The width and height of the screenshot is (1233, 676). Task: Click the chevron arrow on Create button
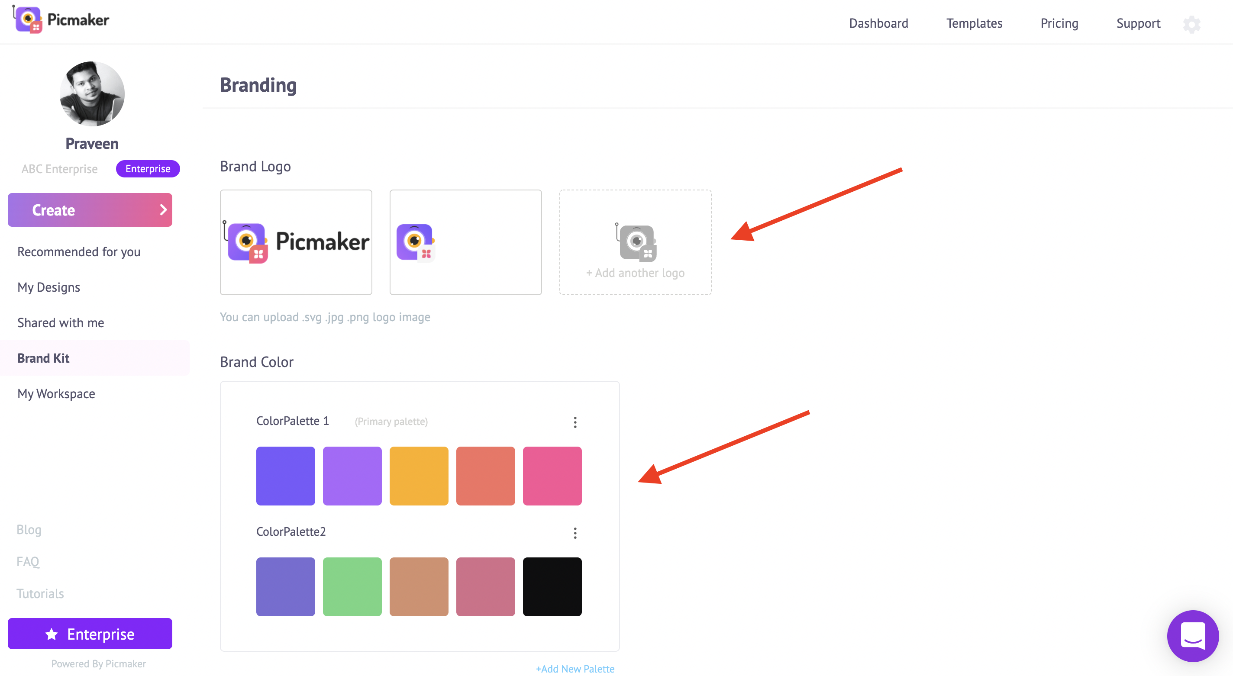[x=163, y=210]
